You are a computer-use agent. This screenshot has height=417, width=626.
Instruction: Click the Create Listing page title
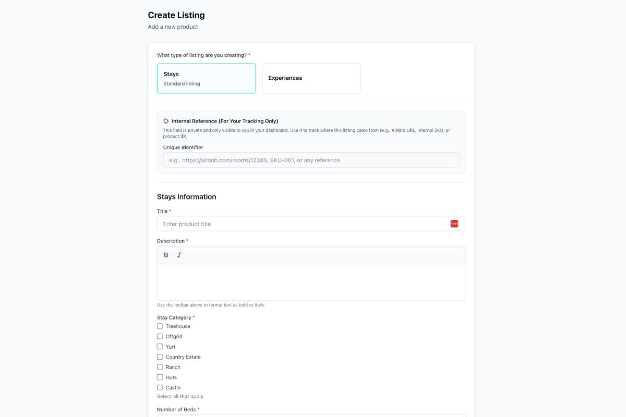pos(176,15)
